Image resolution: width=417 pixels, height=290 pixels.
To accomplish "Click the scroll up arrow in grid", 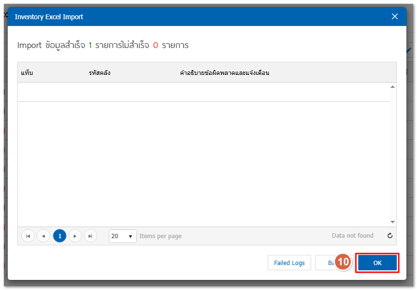I will tap(392, 87).
